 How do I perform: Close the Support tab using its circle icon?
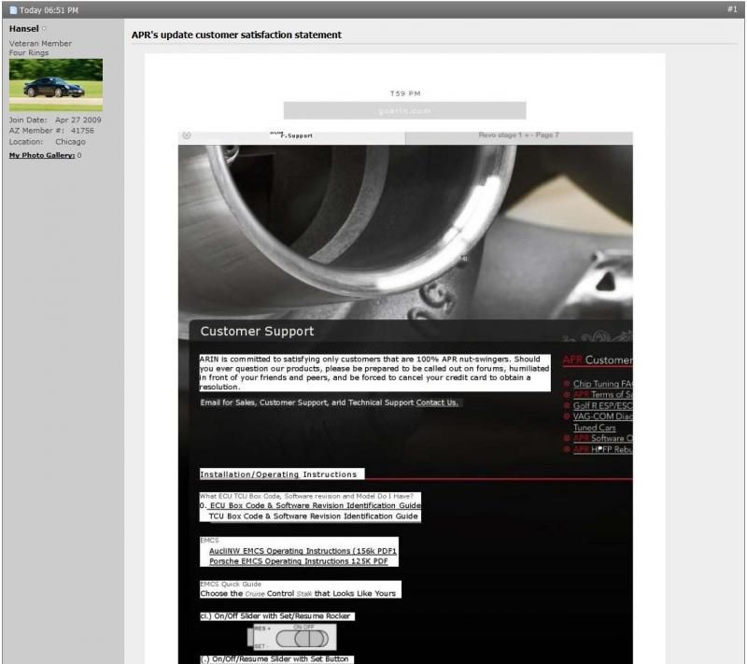(187, 135)
